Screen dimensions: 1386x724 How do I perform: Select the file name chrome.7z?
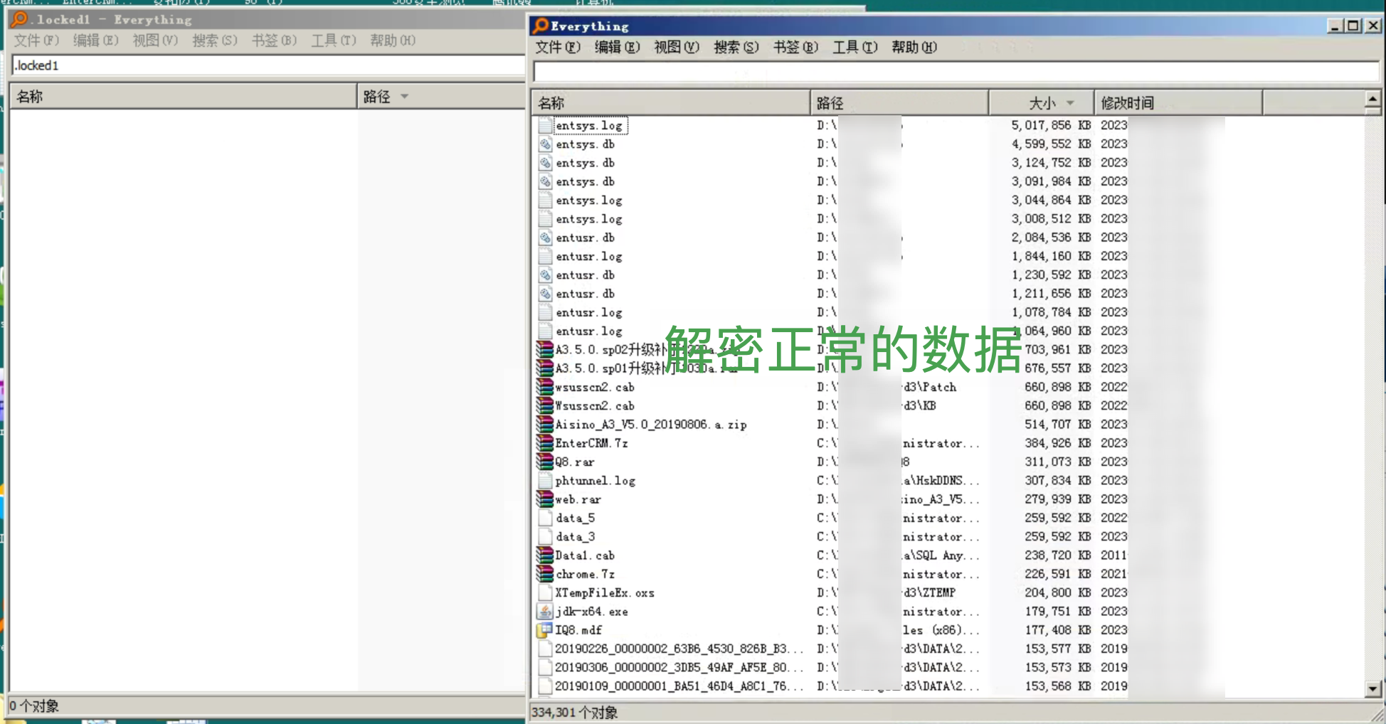click(x=585, y=574)
